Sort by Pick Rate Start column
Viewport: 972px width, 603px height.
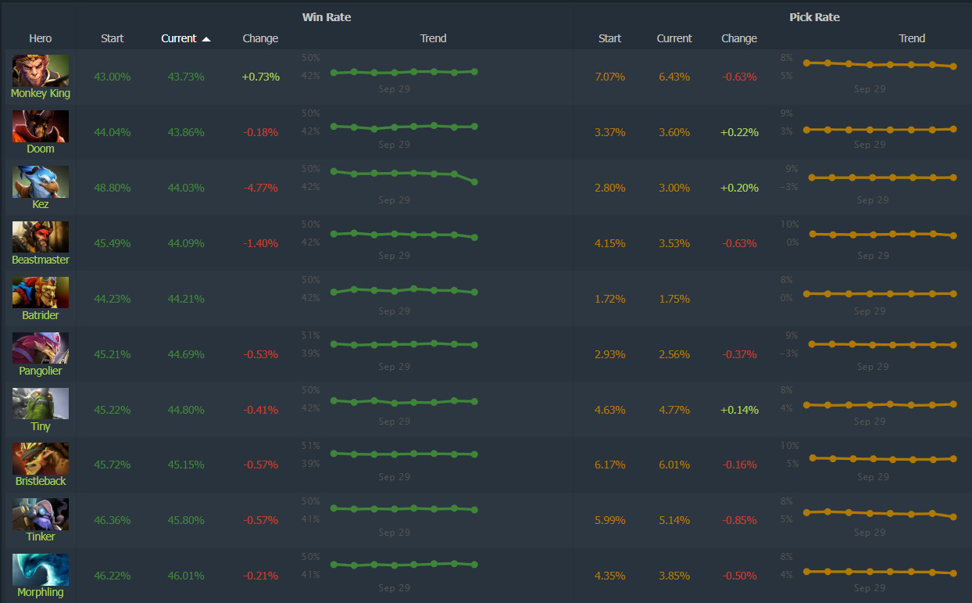pos(609,38)
